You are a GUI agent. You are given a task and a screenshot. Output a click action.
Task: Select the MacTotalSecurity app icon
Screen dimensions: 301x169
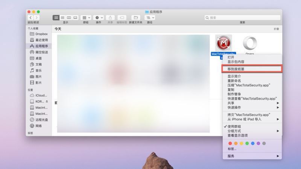click(223, 43)
